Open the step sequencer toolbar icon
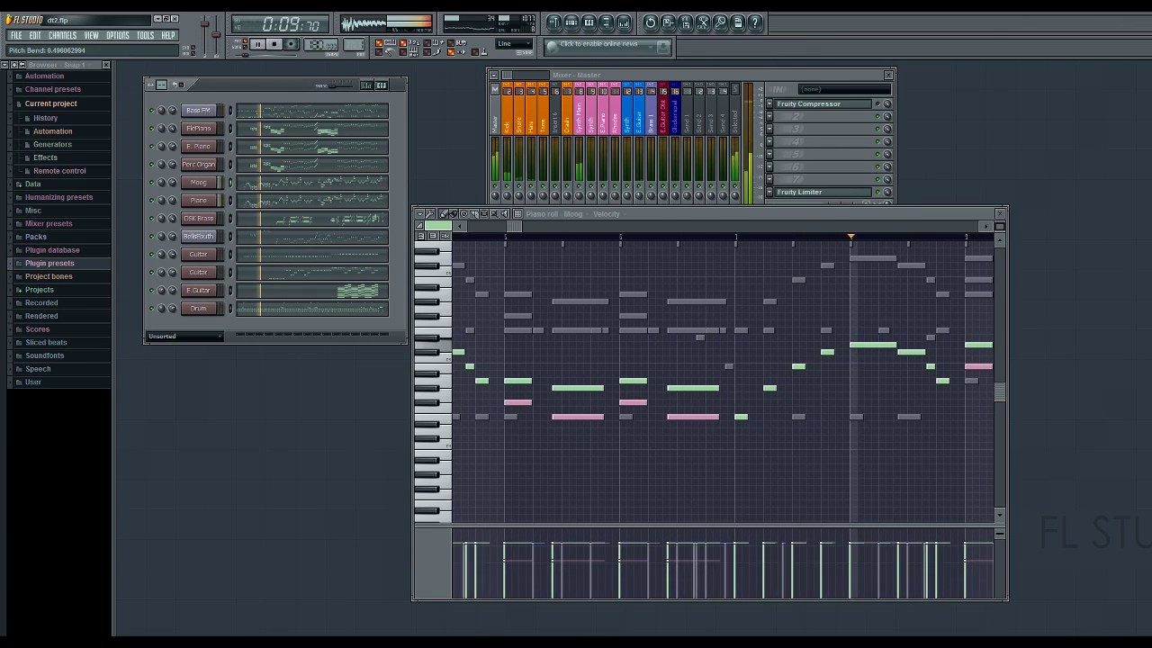The width and height of the screenshot is (1152, 648). pyautogui.click(x=571, y=22)
